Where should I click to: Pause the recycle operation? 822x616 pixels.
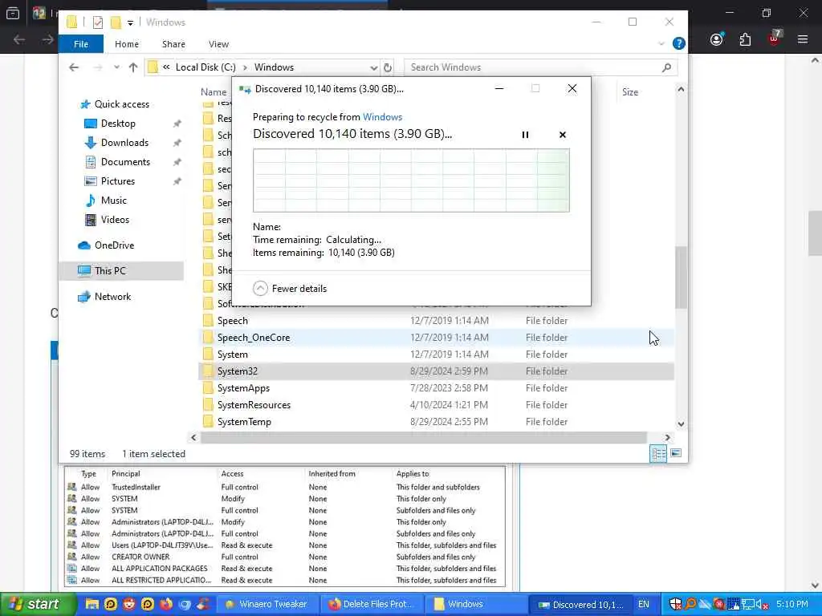pyautogui.click(x=525, y=135)
